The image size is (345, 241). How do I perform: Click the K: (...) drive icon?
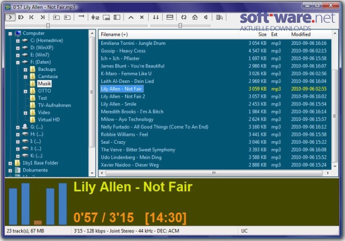click(25, 156)
